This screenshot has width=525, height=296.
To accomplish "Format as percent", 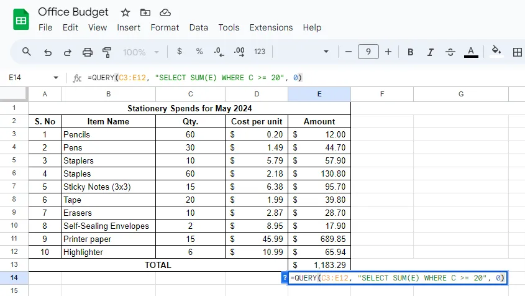I will point(199,52).
